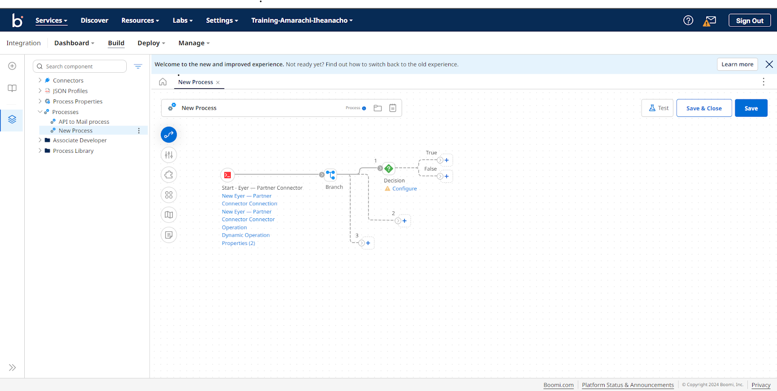
Task: Expand the Associate Developer folder
Action: (x=40, y=140)
